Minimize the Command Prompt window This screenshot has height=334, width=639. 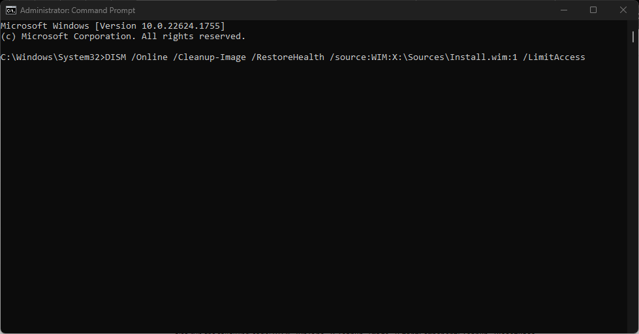pos(563,10)
